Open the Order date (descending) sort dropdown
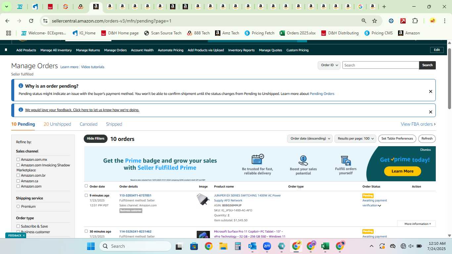This screenshot has width=452, height=254. 310,139
